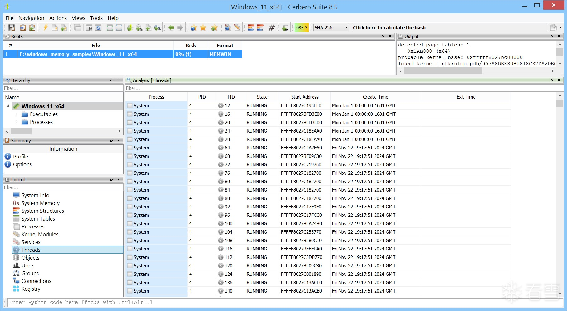
Task: Close the Analysis [Threads] panel
Action: coord(559,80)
